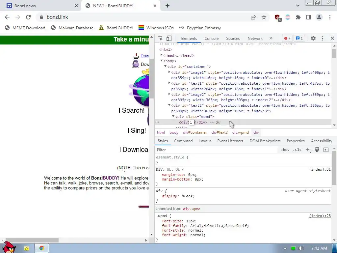Open the (index):31 source link
The image size is (337, 253).
[x=320, y=169]
